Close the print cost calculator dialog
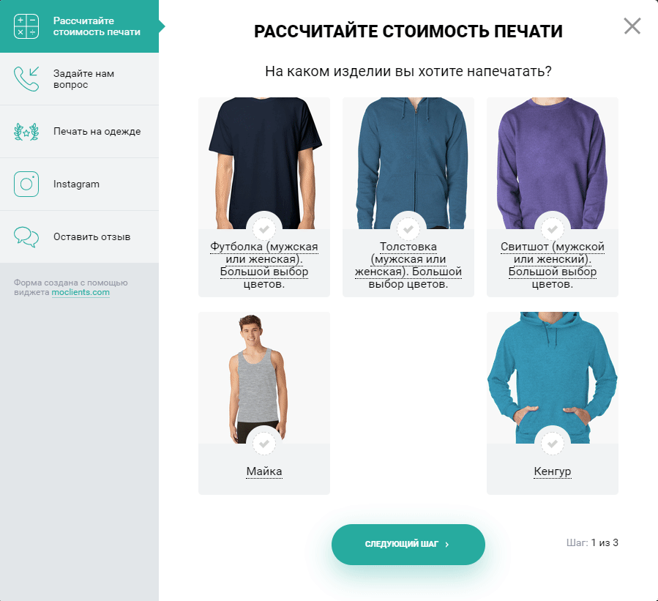Screen dimensions: 658x601 pyautogui.click(x=632, y=26)
